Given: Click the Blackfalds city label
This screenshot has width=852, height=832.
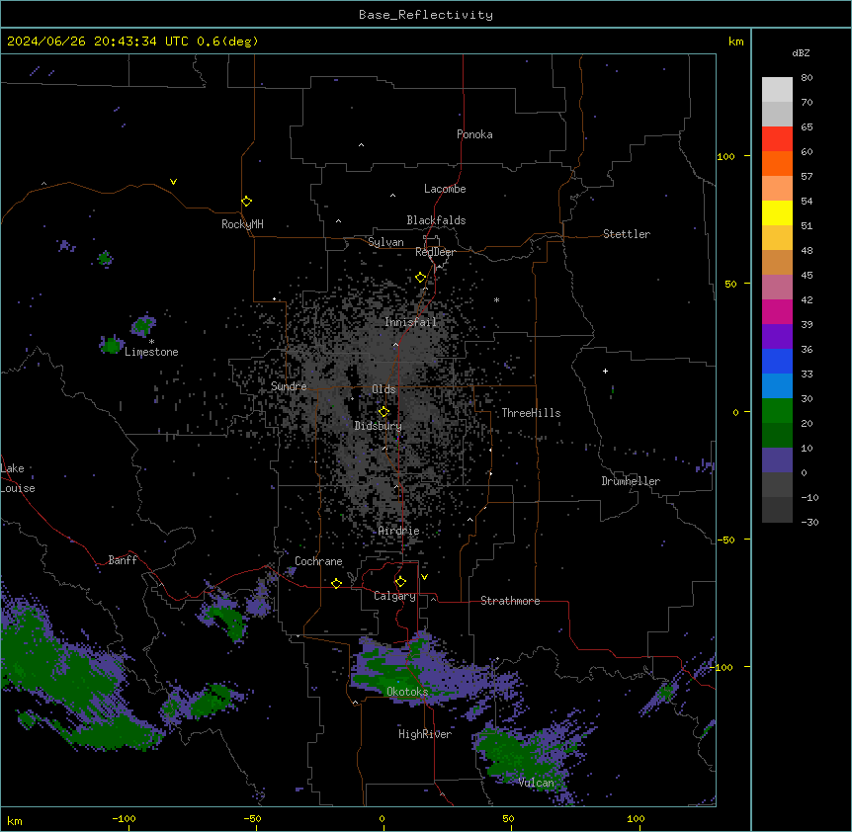Looking at the screenshot, I should [436, 220].
